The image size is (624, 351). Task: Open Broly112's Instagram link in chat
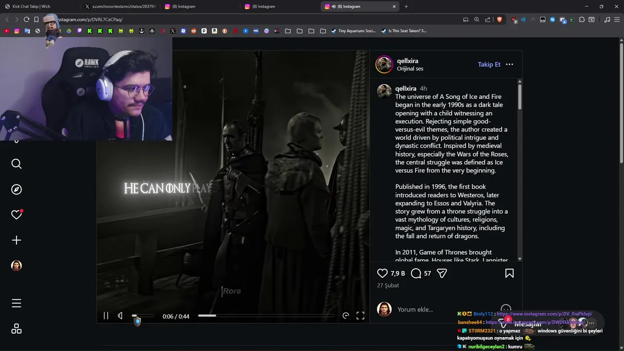pyautogui.click(x=545, y=314)
